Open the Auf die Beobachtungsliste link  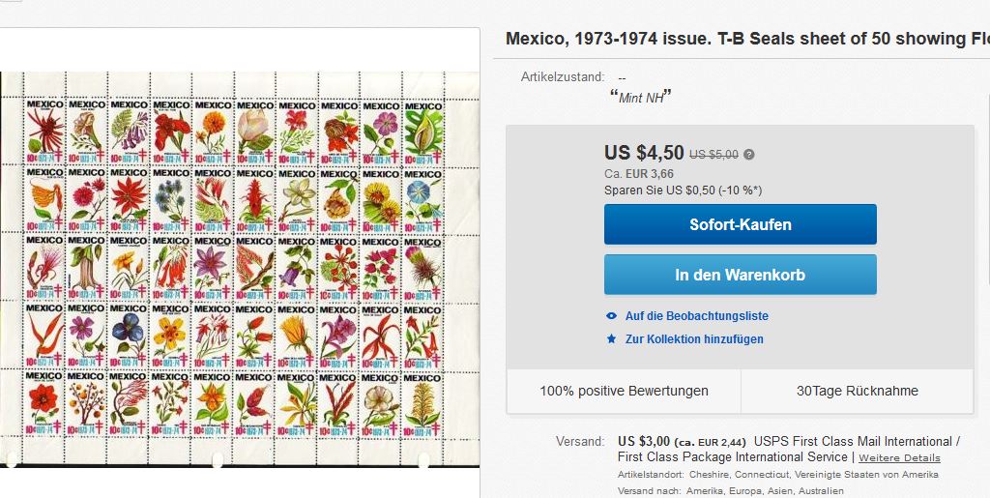coord(696,316)
